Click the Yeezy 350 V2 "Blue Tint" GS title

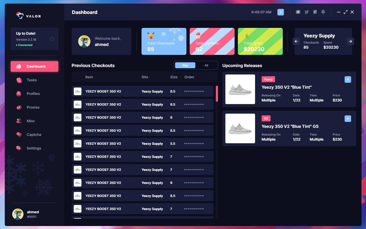click(290, 126)
